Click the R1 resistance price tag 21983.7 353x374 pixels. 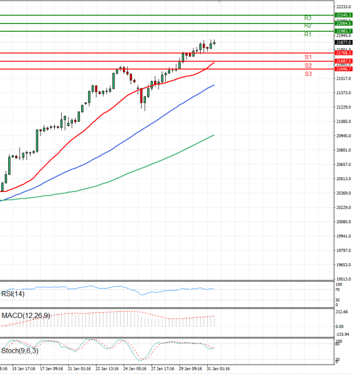click(x=344, y=31)
